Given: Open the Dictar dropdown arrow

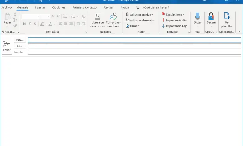Looking at the screenshot, I should click(x=198, y=26).
